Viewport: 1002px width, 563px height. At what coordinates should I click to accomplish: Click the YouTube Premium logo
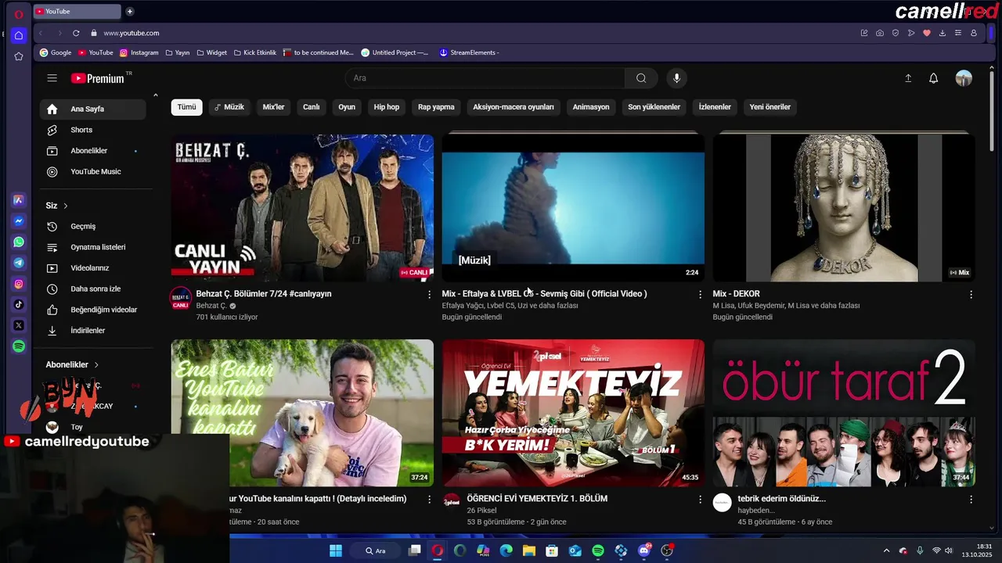pyautogui.click(x=98, y=78)
